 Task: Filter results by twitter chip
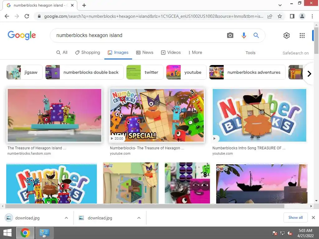(145, 72)
